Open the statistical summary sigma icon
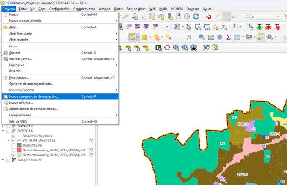The width and height of the screenshot is (287, 185). coord(228,37)
